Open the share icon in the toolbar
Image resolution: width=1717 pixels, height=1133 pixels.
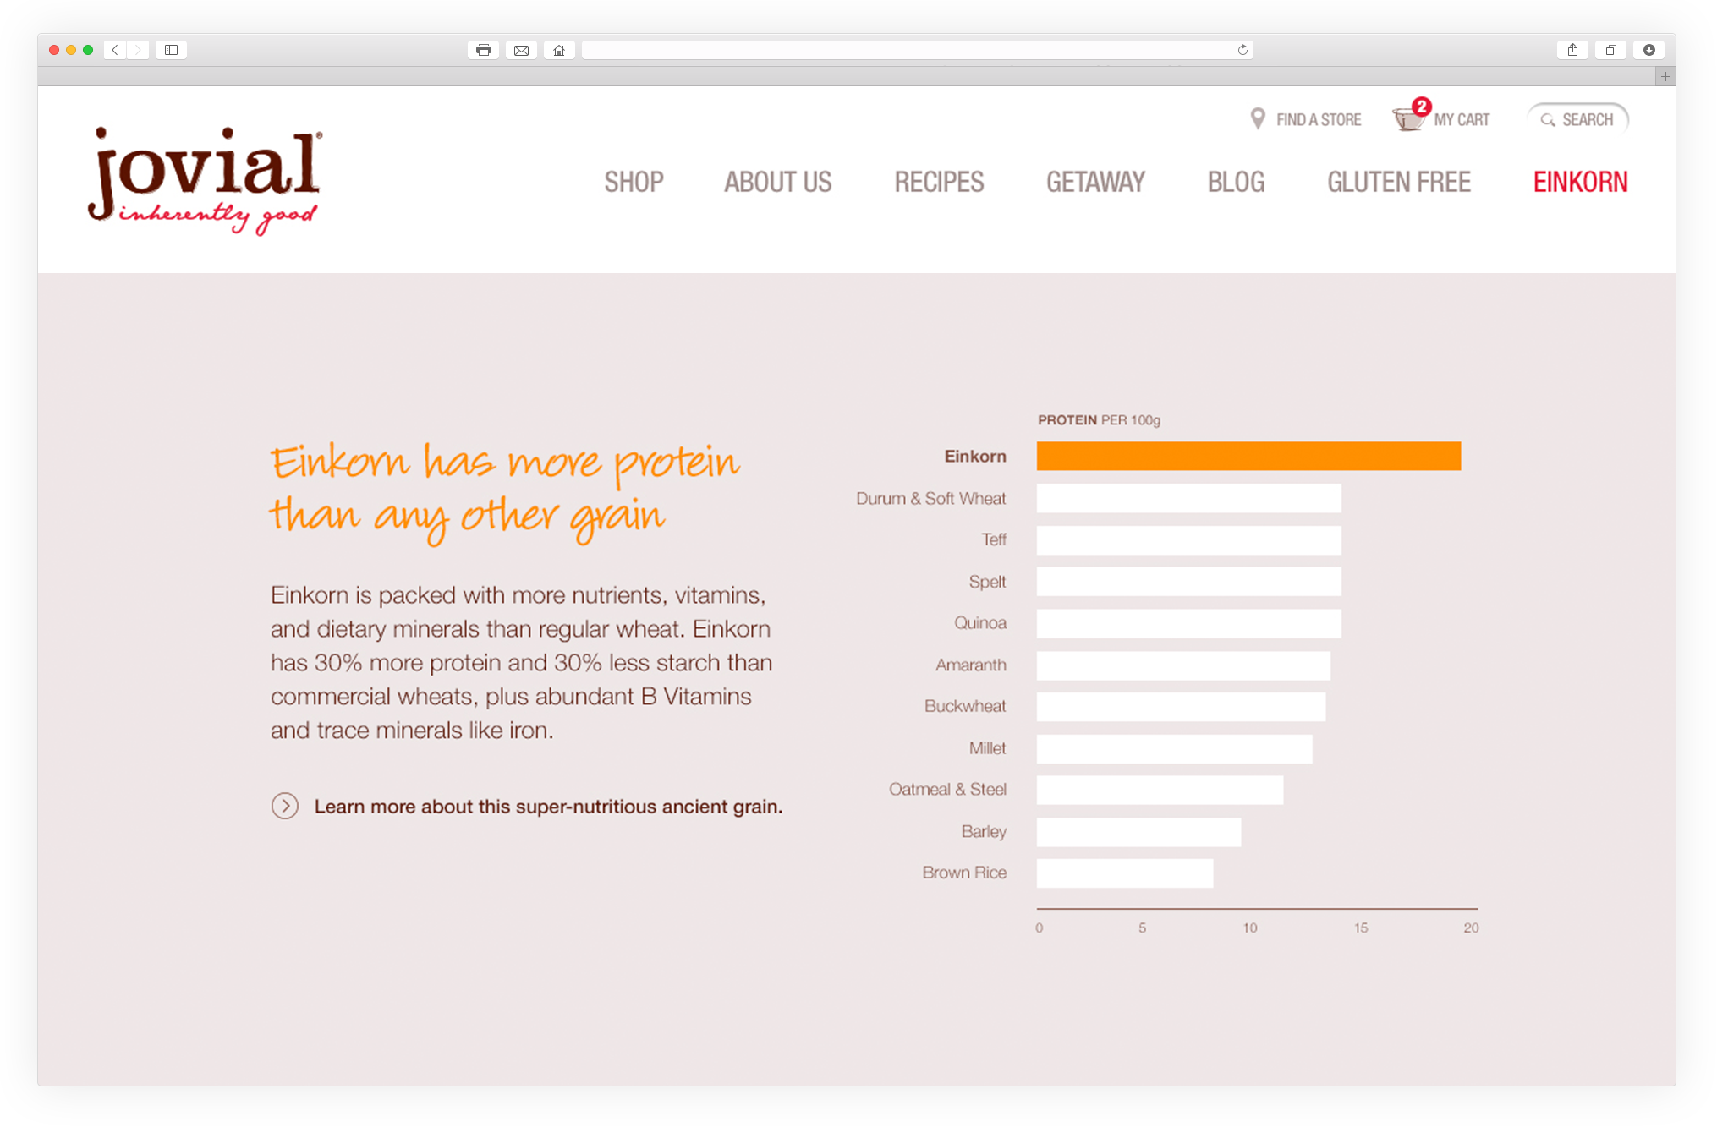tap(1572, 50)
